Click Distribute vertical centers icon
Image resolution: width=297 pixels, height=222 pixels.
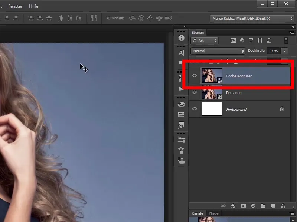(40, 18)
